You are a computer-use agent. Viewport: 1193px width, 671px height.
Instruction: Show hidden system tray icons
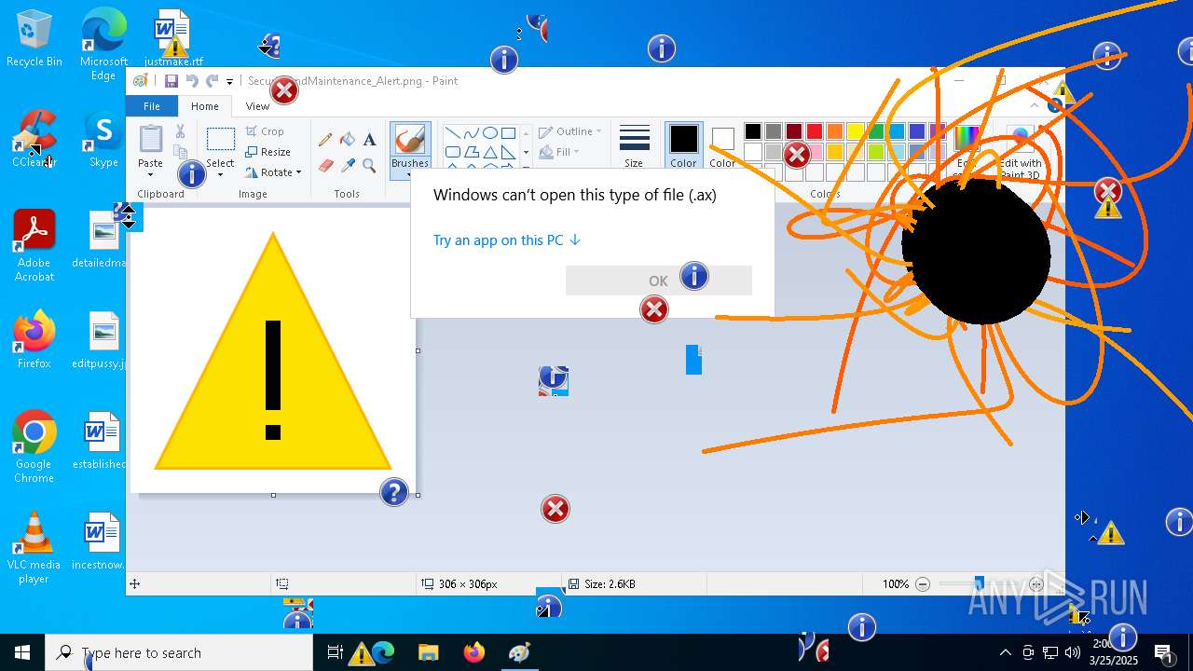(1005, 652)
